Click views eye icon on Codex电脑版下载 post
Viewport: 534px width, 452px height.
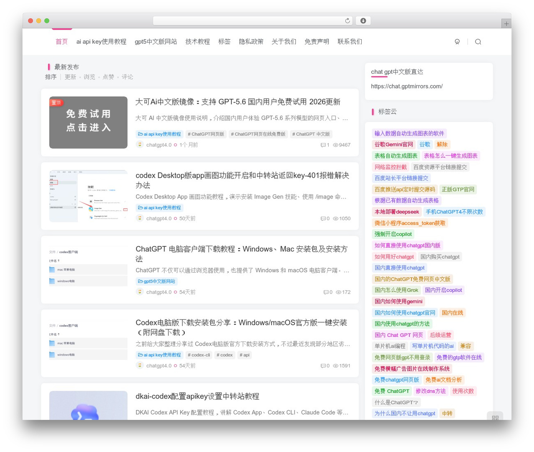click(335, 366)
